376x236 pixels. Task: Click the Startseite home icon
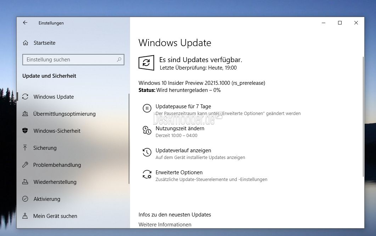pyautogui.click(x=26, y=43)
